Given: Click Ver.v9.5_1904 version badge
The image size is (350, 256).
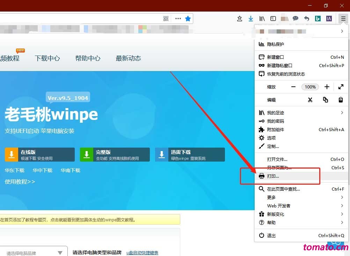Looking at the screenshot, I should [x=68, y=98].
